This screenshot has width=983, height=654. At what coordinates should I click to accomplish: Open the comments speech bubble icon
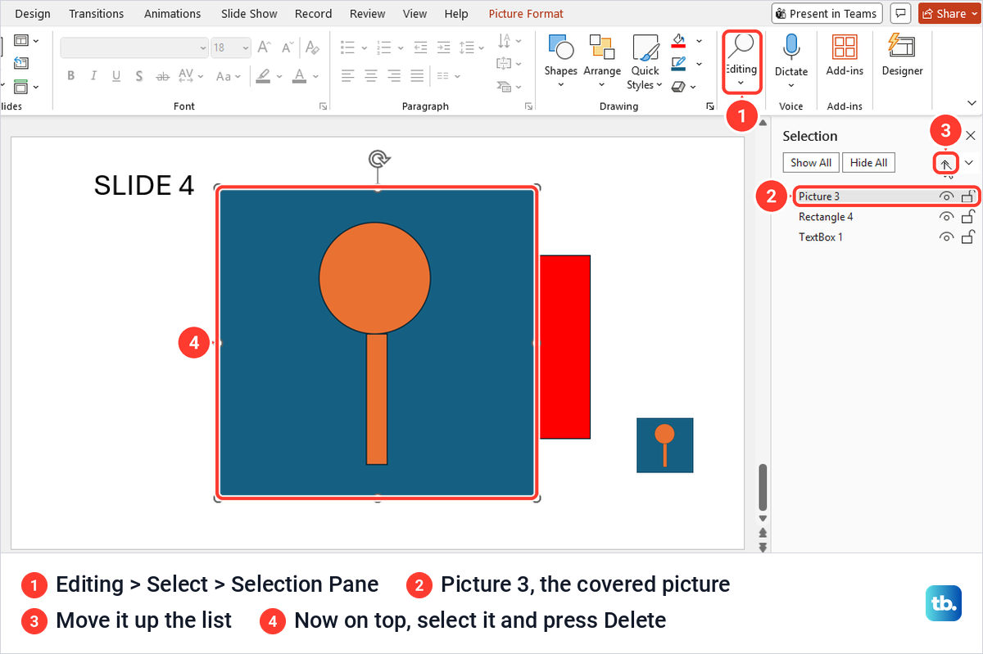tap(901, 13)
